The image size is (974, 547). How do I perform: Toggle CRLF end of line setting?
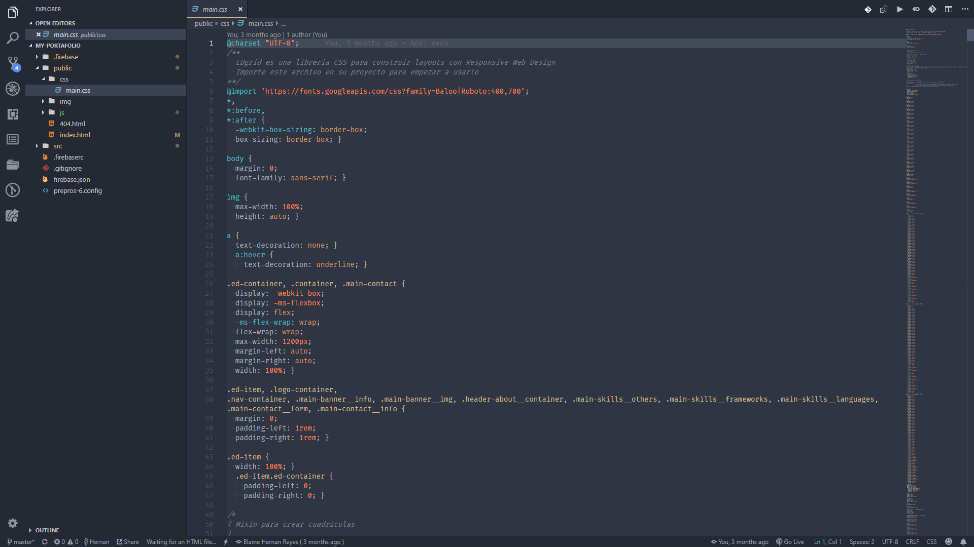coord(912,541)
